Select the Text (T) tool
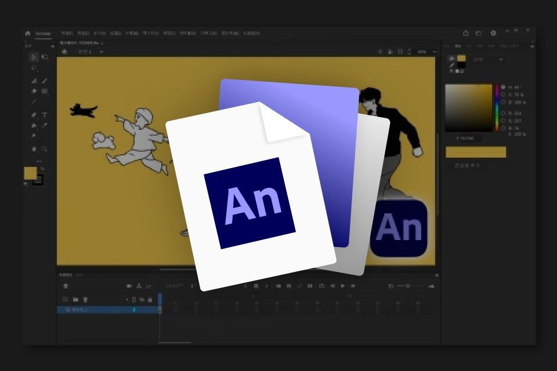The height and width of the screenshot is (371, 557). (45, 115)
